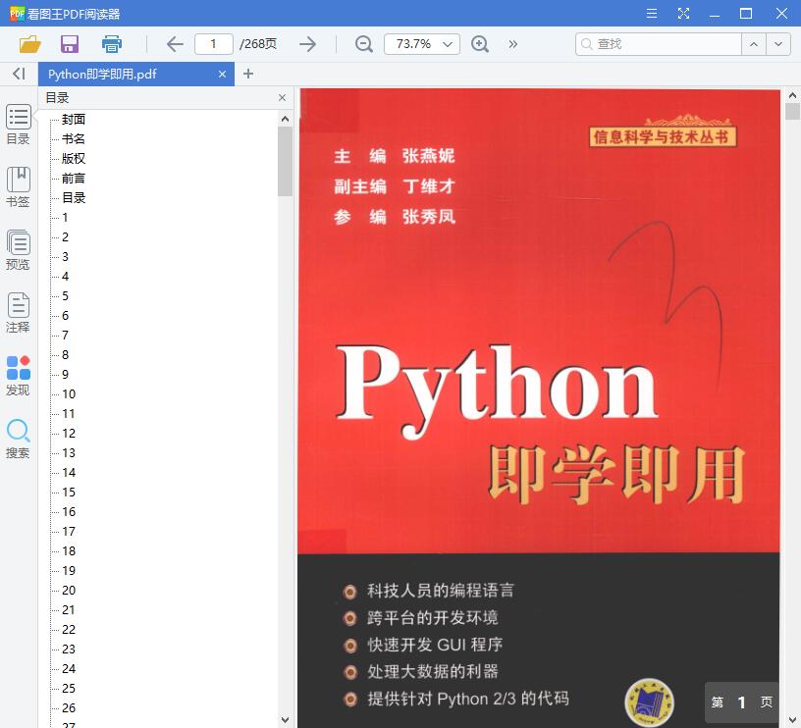The height and width of the screenshot is (728, 801).
Task: Click the app logo in title bar
Action: 17,14
